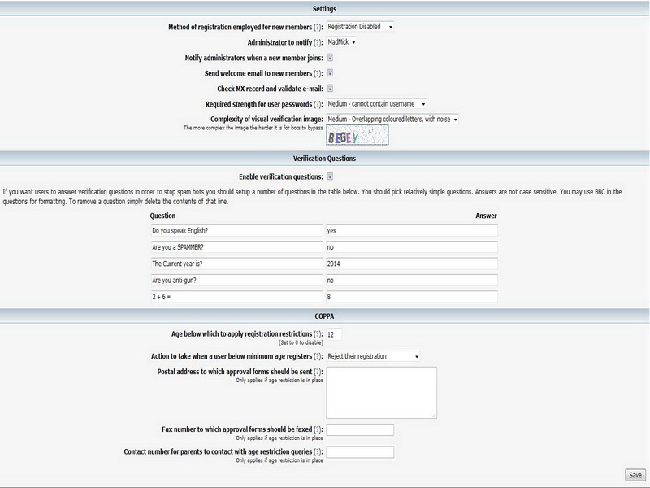Click the fax number input field
650x488 pixels.
[x=360, y=429]
